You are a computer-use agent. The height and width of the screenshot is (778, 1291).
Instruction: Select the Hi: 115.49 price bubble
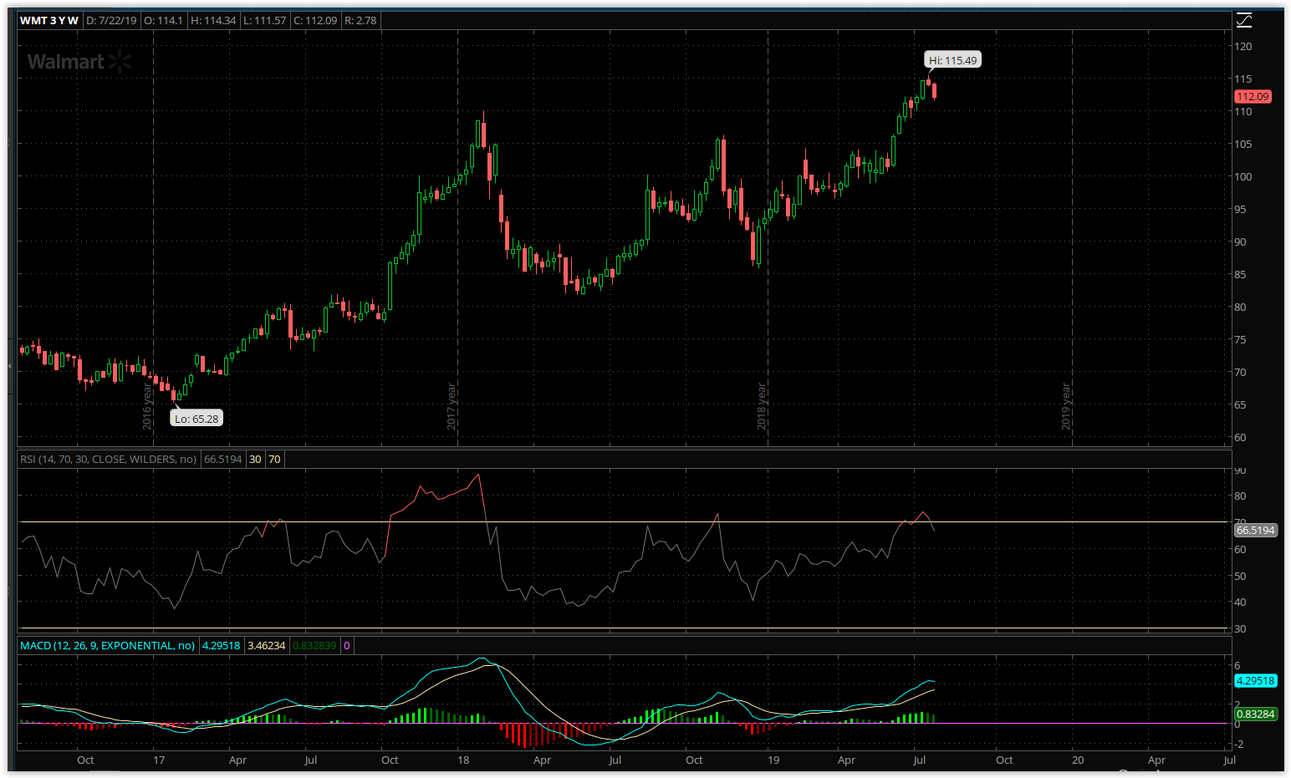952,60
